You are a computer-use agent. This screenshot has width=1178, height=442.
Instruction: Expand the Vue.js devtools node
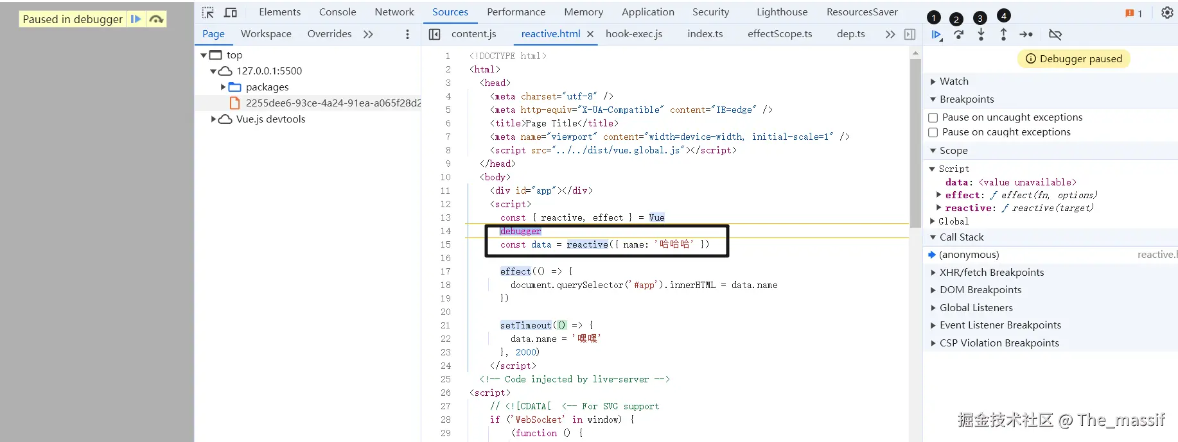pos(213,119)
